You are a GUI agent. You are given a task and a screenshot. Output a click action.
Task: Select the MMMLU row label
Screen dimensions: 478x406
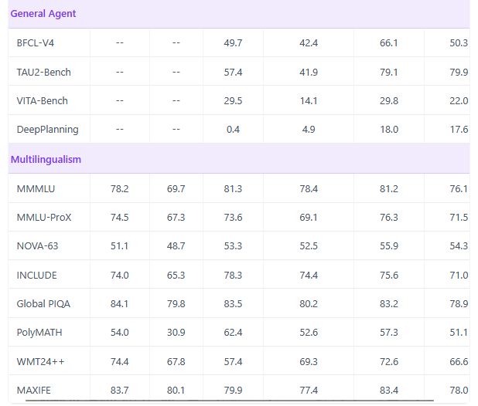(36, 188)
